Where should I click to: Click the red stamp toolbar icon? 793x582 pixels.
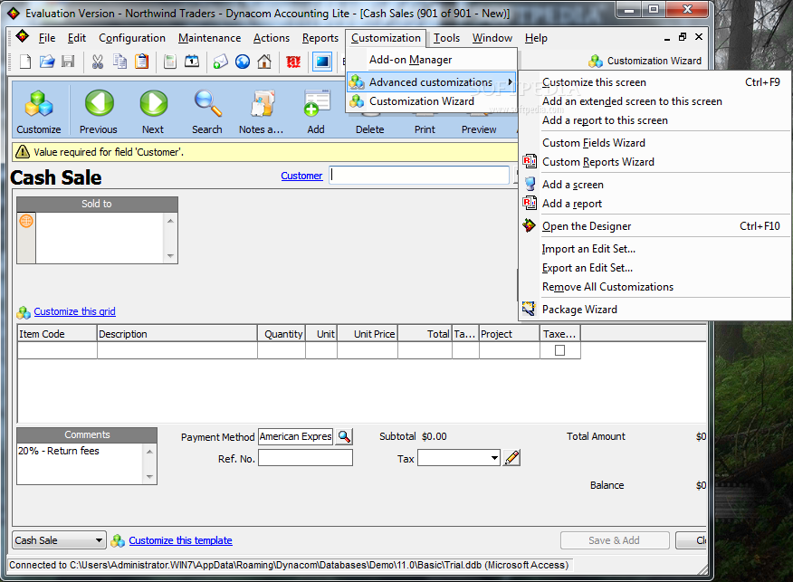[293, 62]
